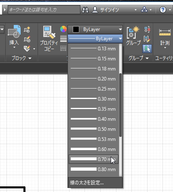Pick 0.80 mm lineweight

tap(93, 169)
